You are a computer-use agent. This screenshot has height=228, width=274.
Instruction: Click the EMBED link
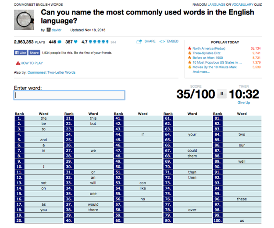(173, 41)
